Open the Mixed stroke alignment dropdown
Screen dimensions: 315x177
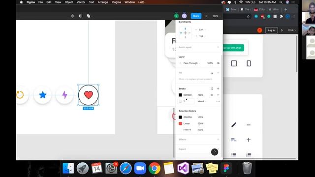tap(202, 101)
